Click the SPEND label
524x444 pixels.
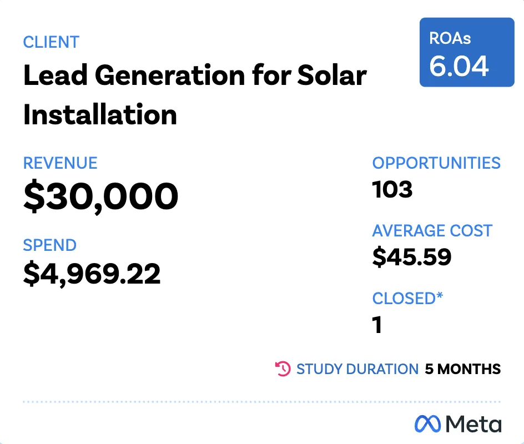point(50,245)
